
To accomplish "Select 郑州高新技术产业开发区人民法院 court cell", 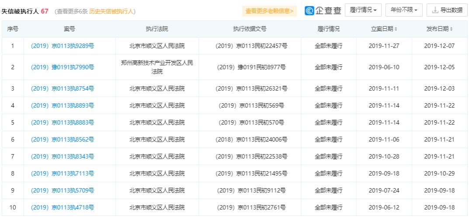I will coord(157,67).
